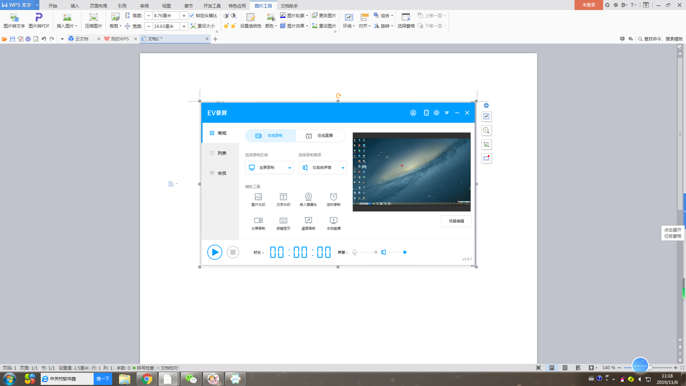Viewport: 686px width, 386px height.
Task: Switch to the 页面布局 ribbon tab
Action: tap(98, 6)
